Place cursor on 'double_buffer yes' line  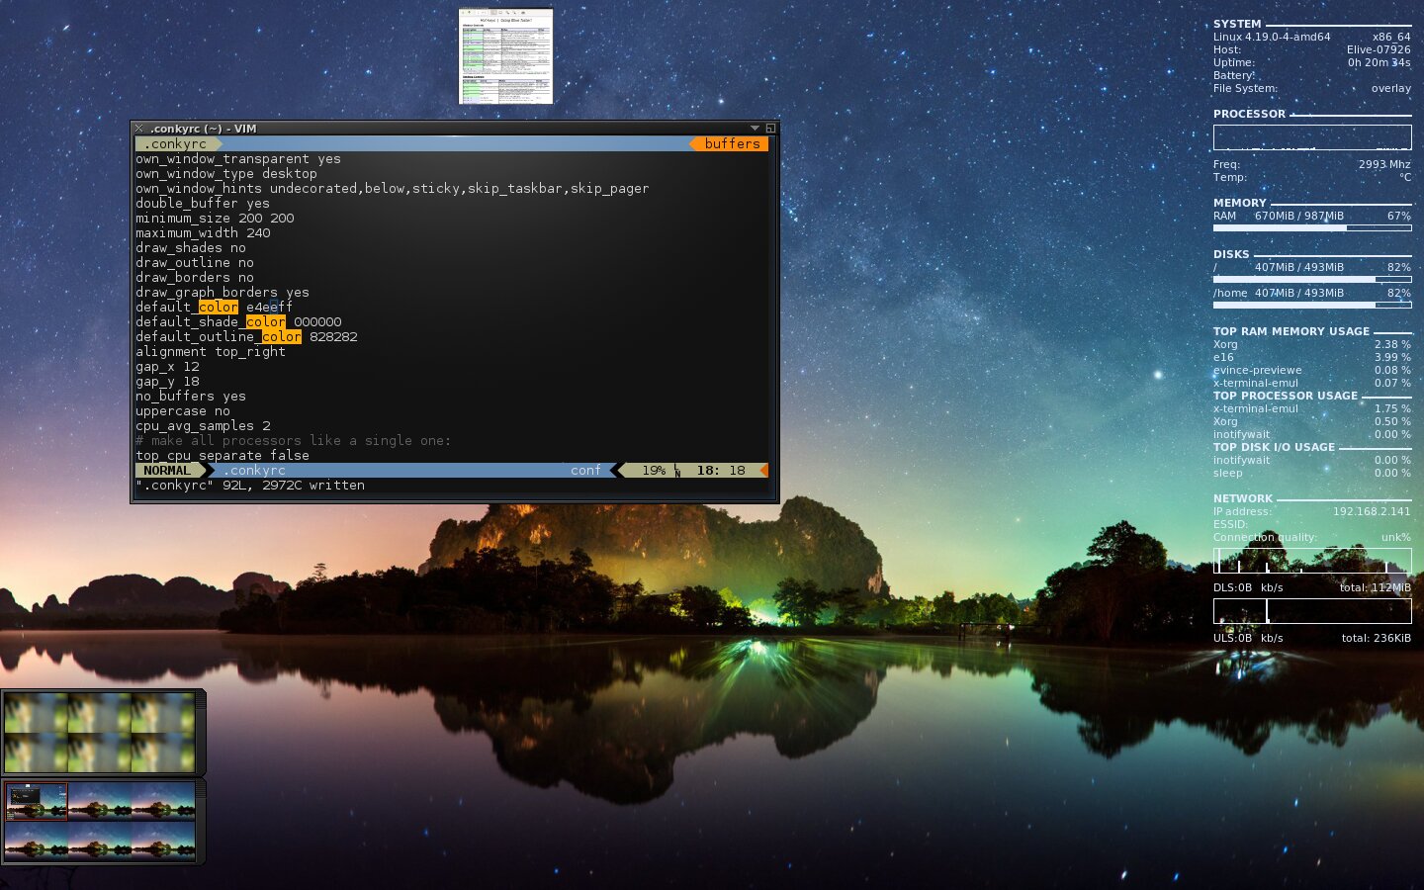click(x=203, y=204)
